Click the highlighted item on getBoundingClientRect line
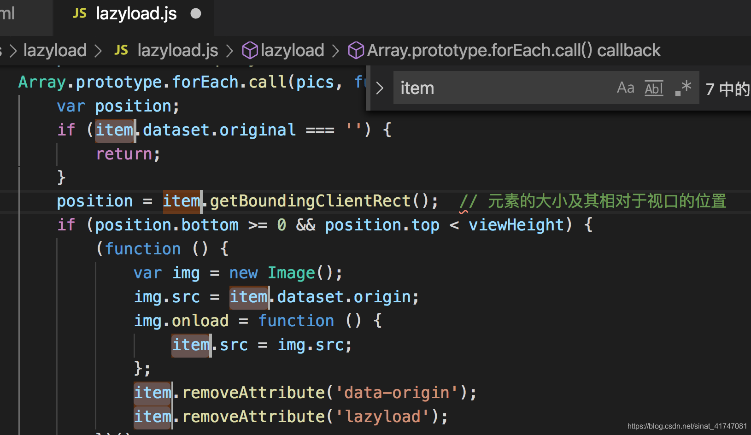Viewport: 751px width, 435px height. point(182,201)
